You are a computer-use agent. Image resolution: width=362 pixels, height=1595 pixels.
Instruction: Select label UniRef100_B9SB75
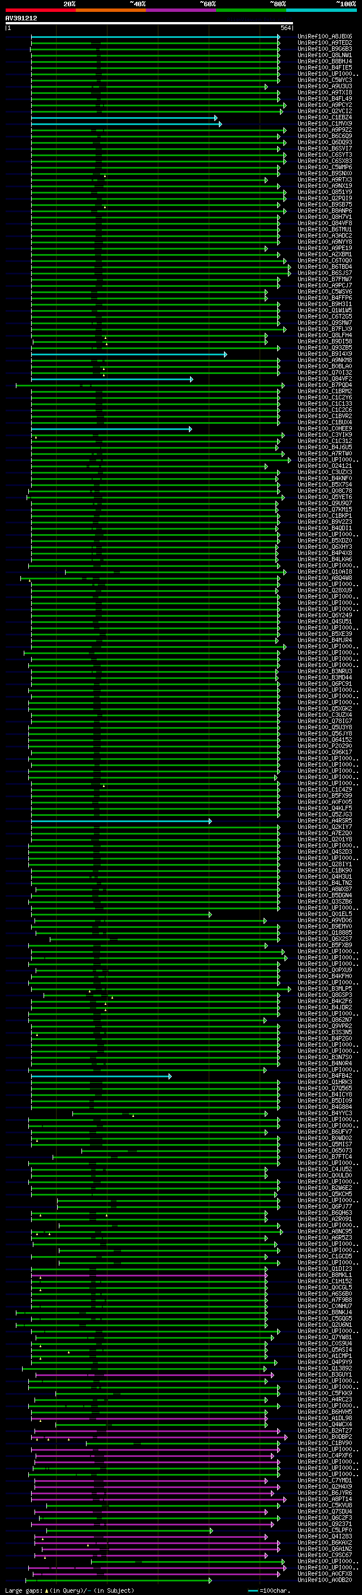(x=325, y=204)
